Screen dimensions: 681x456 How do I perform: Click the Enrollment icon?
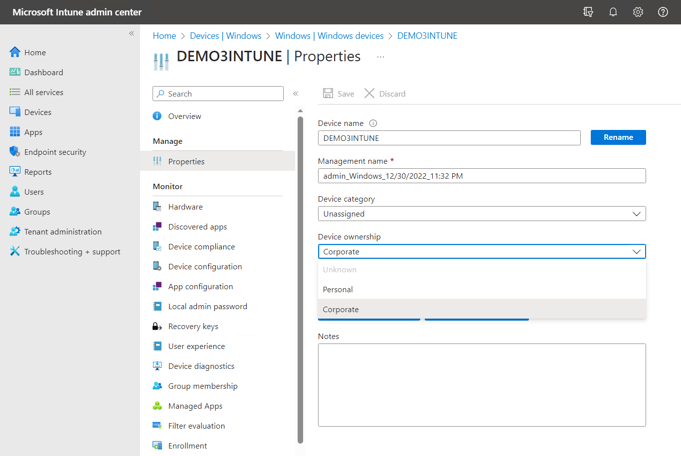[x=157, y=446]
